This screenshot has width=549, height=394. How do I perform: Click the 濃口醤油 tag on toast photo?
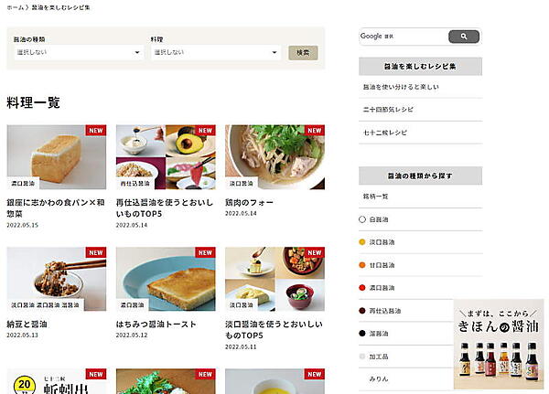point(133,305)
